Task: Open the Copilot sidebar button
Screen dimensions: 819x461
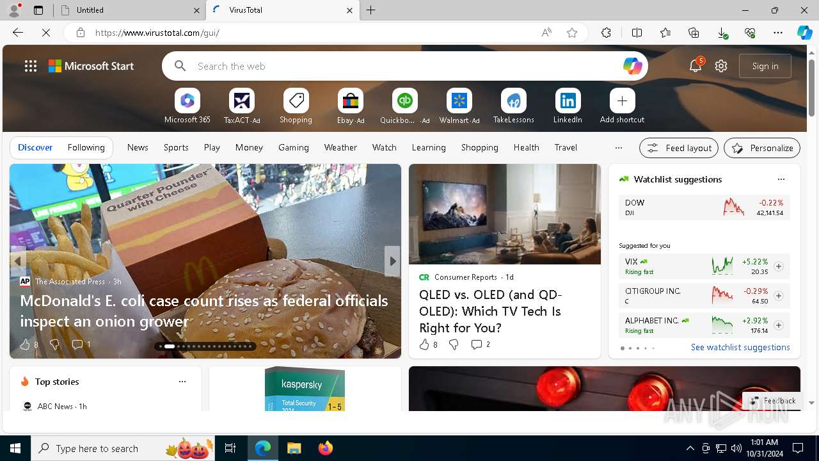Action: 804,33
